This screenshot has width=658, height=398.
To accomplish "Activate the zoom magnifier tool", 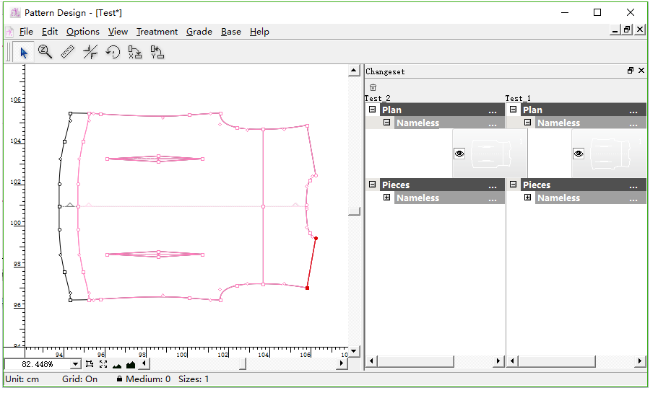I will [46, 52].
